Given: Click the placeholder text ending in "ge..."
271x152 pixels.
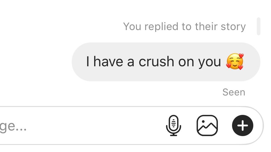Looking at the screenshot, I should (x=13, y=127).
